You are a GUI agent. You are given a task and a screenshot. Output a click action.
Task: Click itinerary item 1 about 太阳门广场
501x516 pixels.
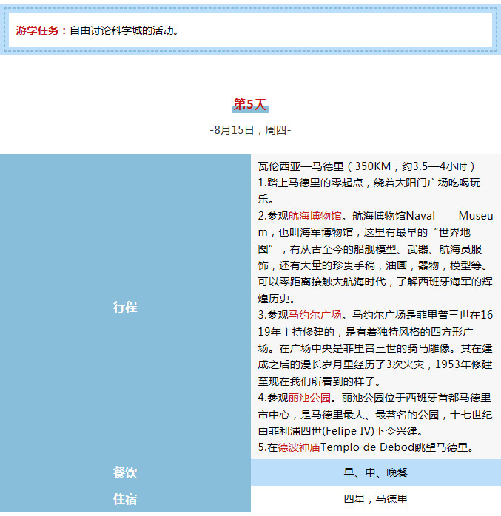tap(370, 183)
